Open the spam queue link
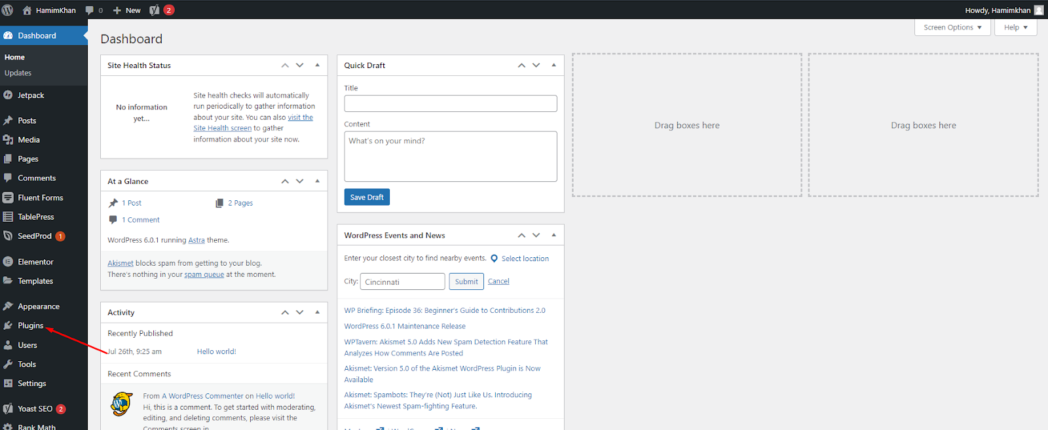The image size is (1048, 430). [x=204, y=275]
